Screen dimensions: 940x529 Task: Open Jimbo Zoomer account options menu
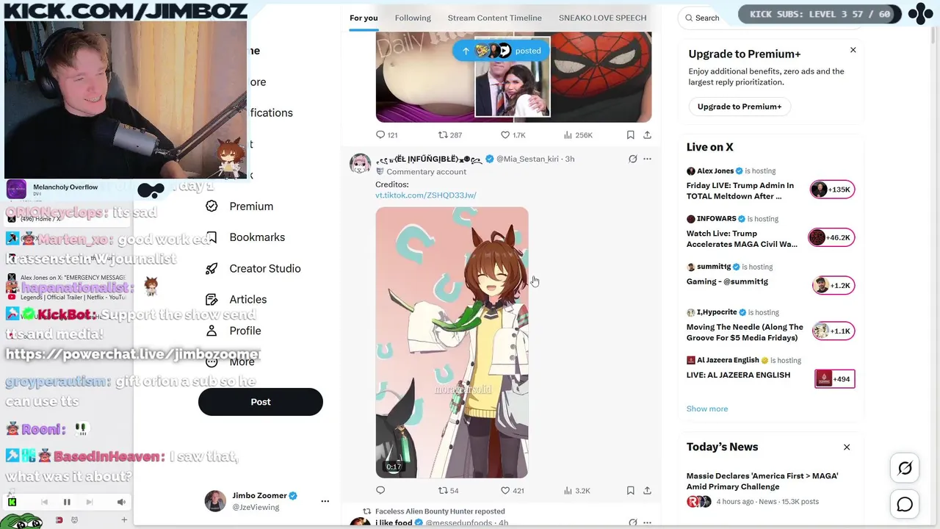(325, 501)
